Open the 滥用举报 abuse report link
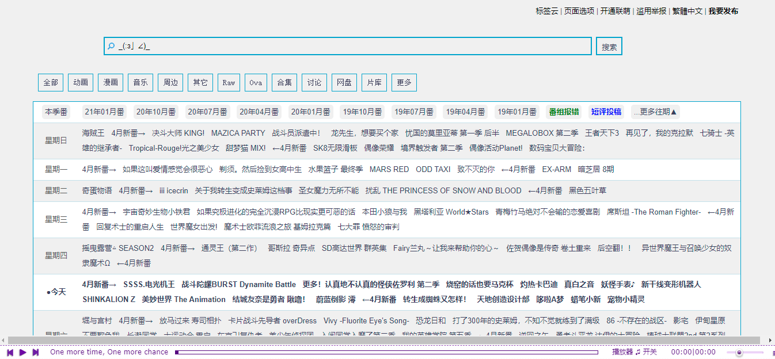 pyautogui.click(x=651, y=11)
